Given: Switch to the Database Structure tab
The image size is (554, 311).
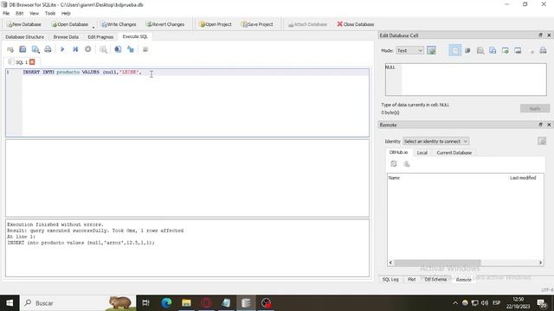Looking at the screenshot, I should 25,36.
